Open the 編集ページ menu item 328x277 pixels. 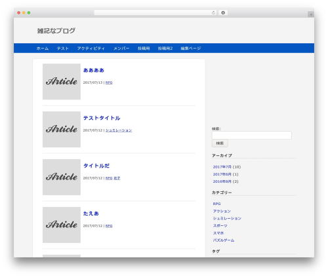pos(191,48)
